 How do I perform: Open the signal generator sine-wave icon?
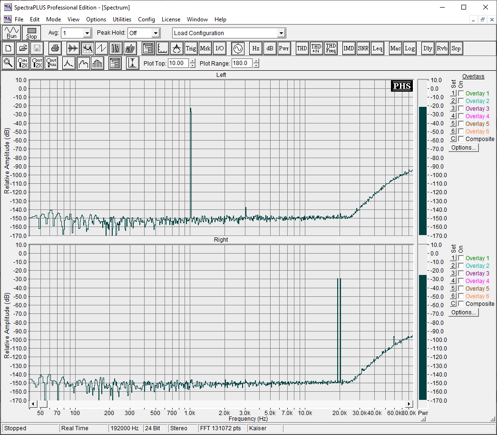[237, 48]
